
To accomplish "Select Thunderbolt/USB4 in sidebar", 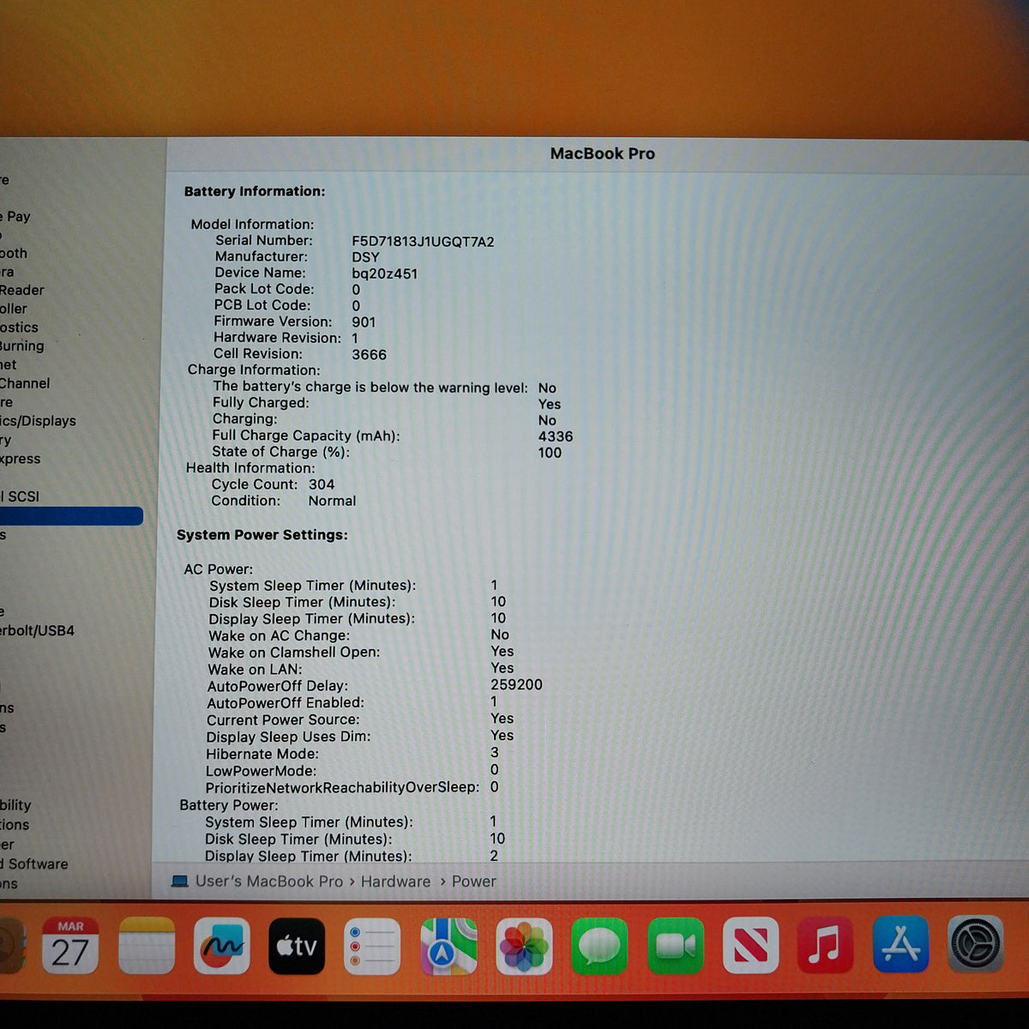I will point(37,631).
